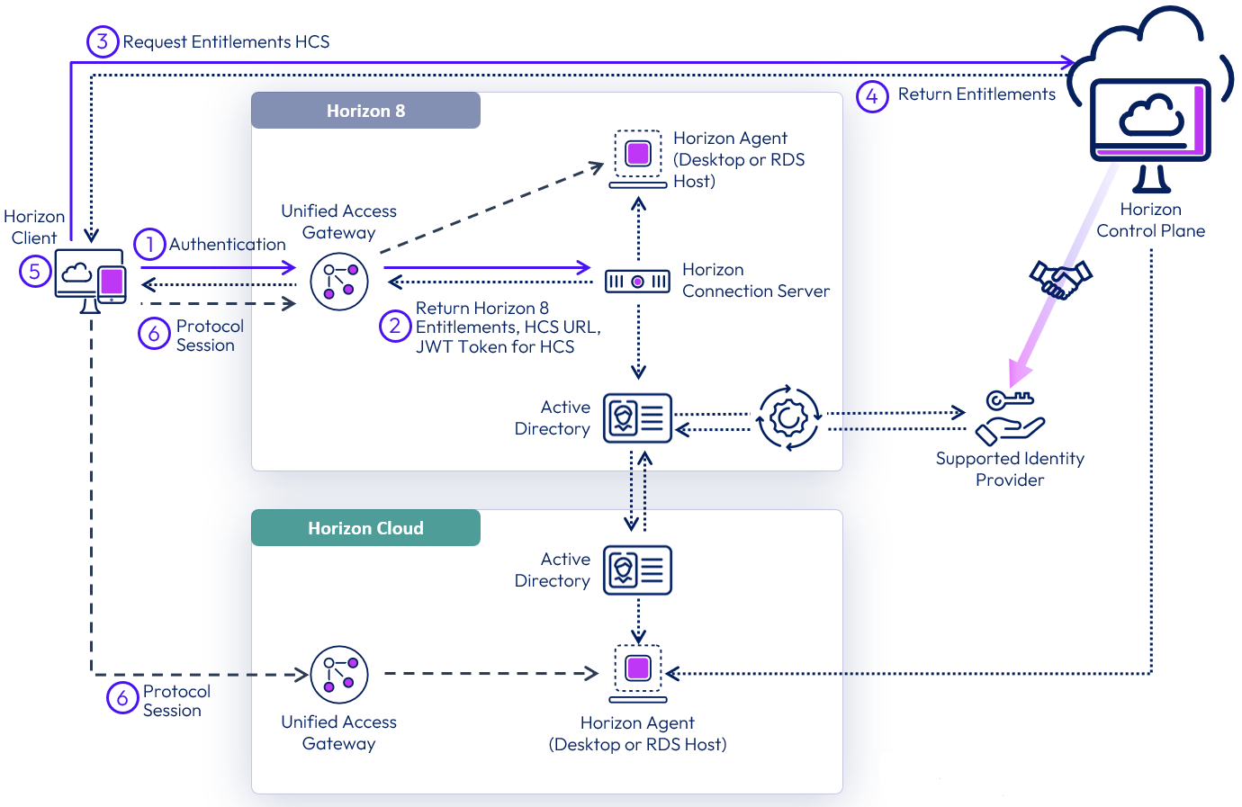Click the sync gear icon beside Active Directory
This screenshot has width=1242, height=807.
788,418
